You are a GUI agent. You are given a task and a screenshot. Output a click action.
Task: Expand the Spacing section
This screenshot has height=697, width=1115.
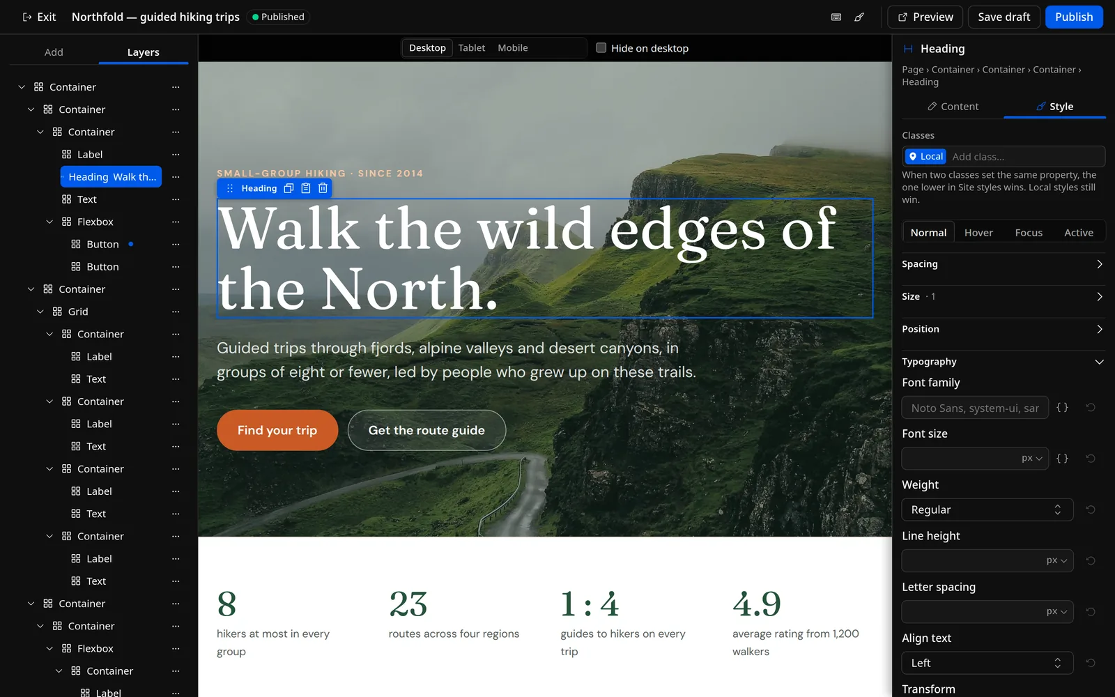(x=1003, y=264)
